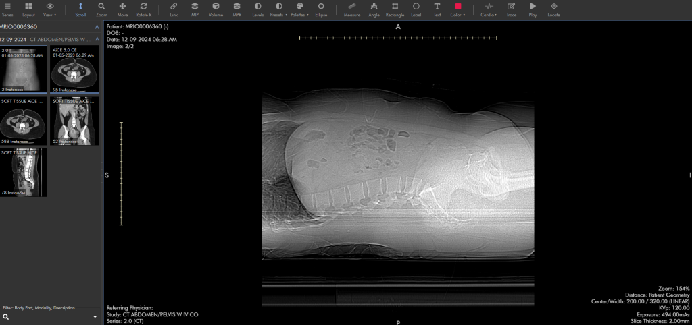Collapse the CT ABDOMEN/PELVIS study section
Image resolution: width=692 pixels, height=325 pixels.
click(x=97, y=39)
